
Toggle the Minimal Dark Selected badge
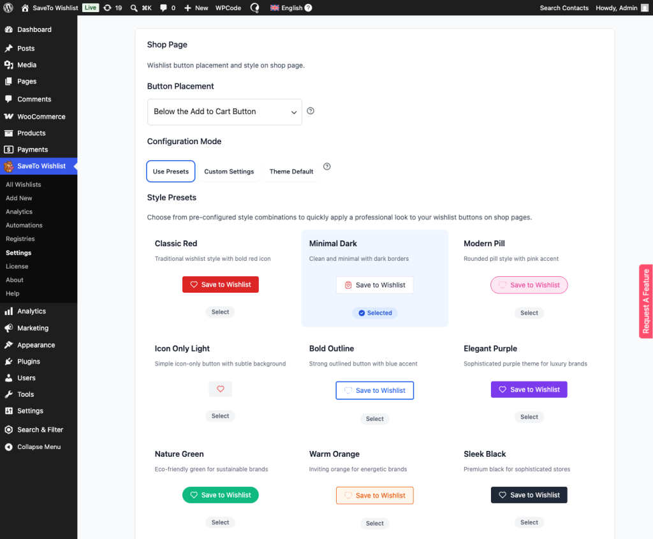375,313
